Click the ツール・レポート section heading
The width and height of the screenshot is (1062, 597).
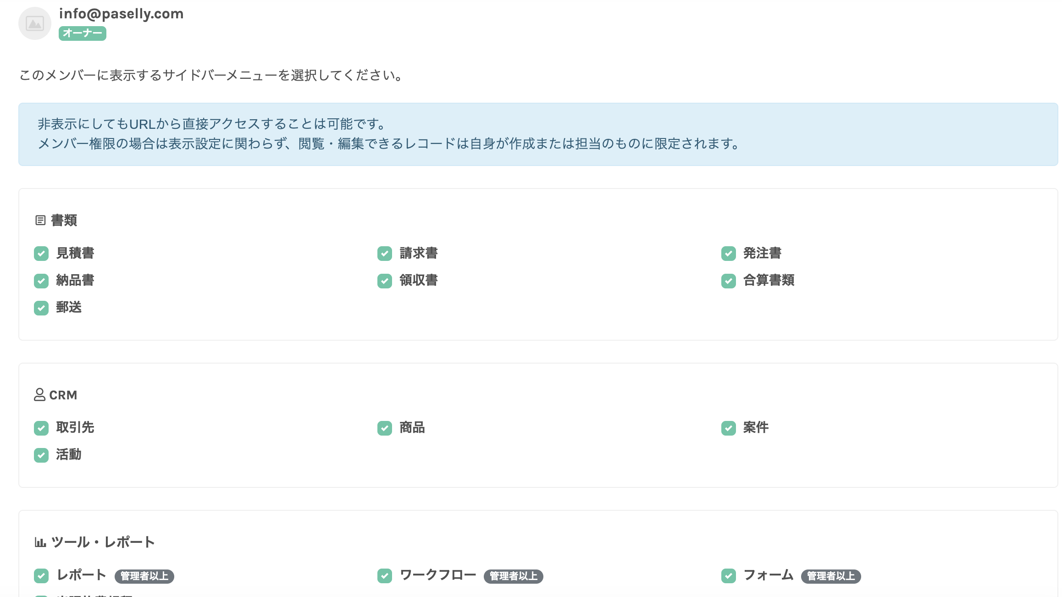[103, 542]
